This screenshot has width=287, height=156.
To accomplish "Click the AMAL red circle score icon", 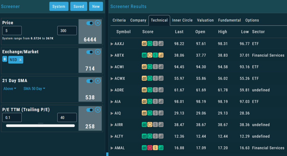I will coord(150,148).
